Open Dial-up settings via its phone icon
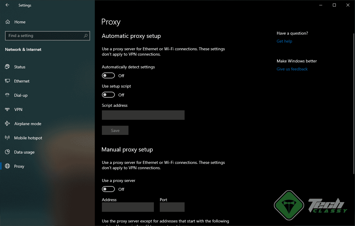 point(7,95)
